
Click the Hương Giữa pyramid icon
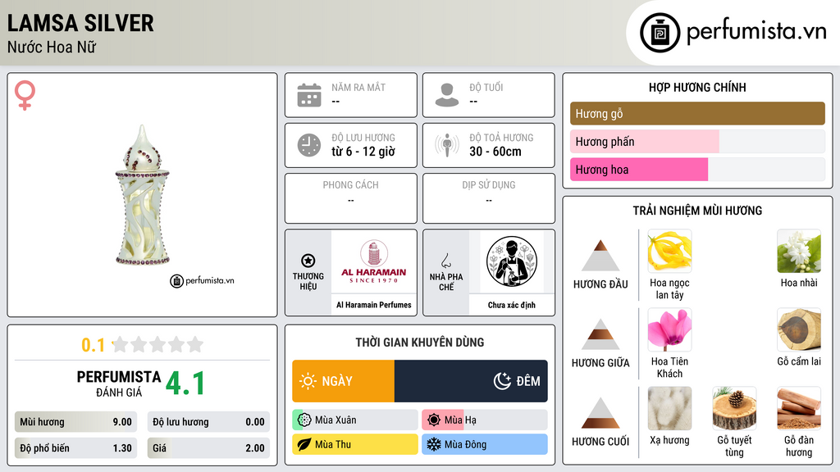point(600,334)
